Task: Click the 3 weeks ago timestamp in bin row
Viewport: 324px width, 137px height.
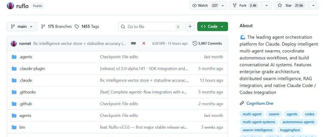Action: pyautogui.click(x=212, y=127)
